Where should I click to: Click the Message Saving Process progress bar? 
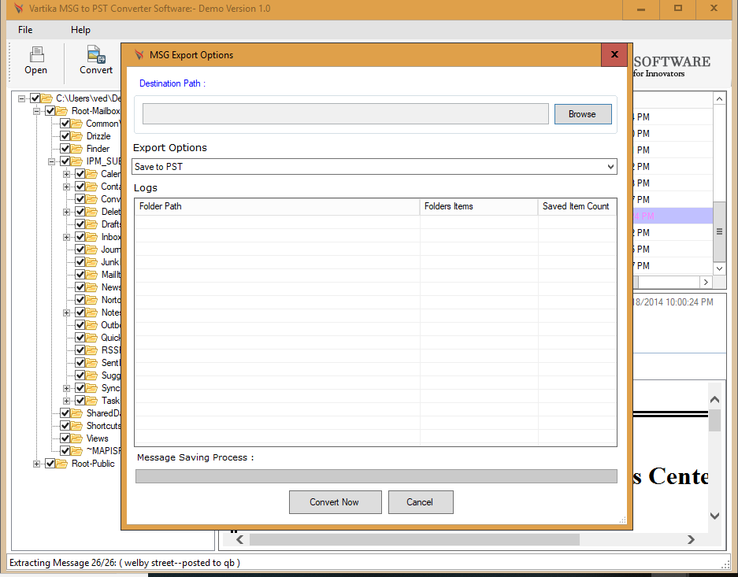376,476
